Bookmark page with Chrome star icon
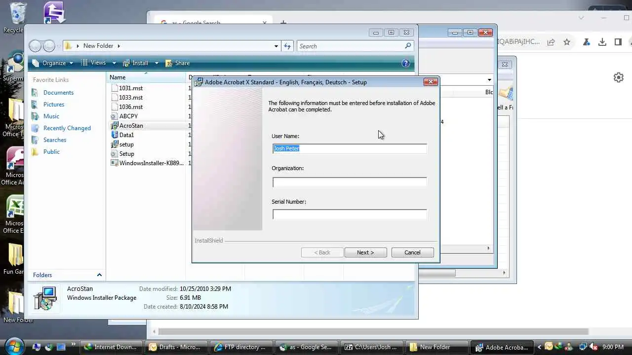The image size is (632, 355). click(567, 42)
